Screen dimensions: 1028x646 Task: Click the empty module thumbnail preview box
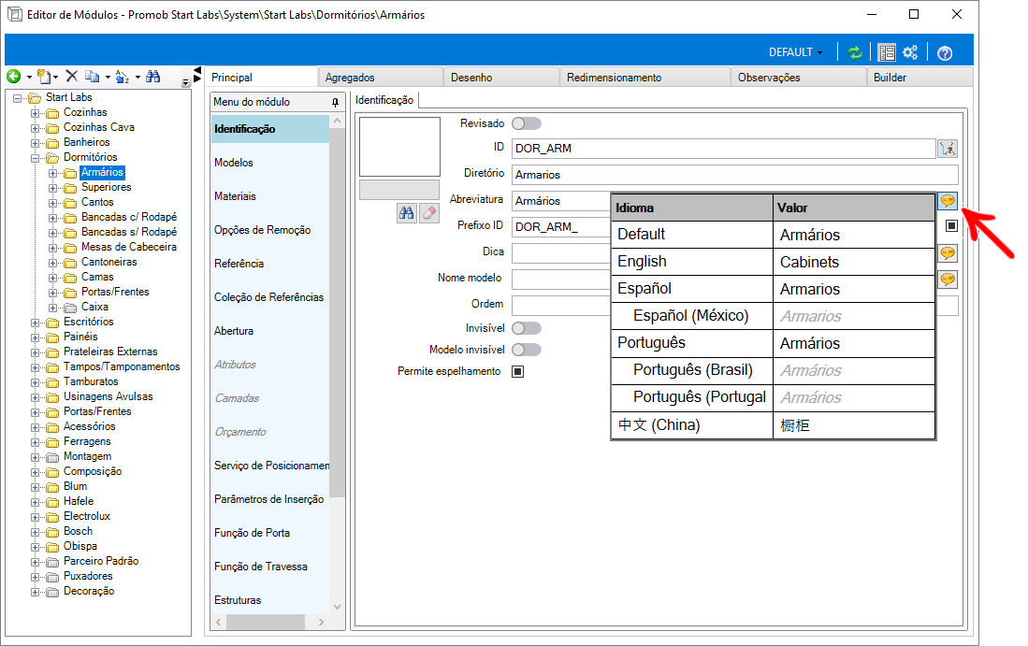[x=400, y=147]
